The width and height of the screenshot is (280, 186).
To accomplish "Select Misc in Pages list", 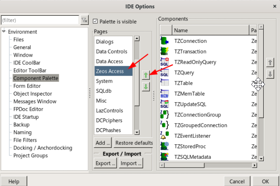I will click(x=114, y=101).
